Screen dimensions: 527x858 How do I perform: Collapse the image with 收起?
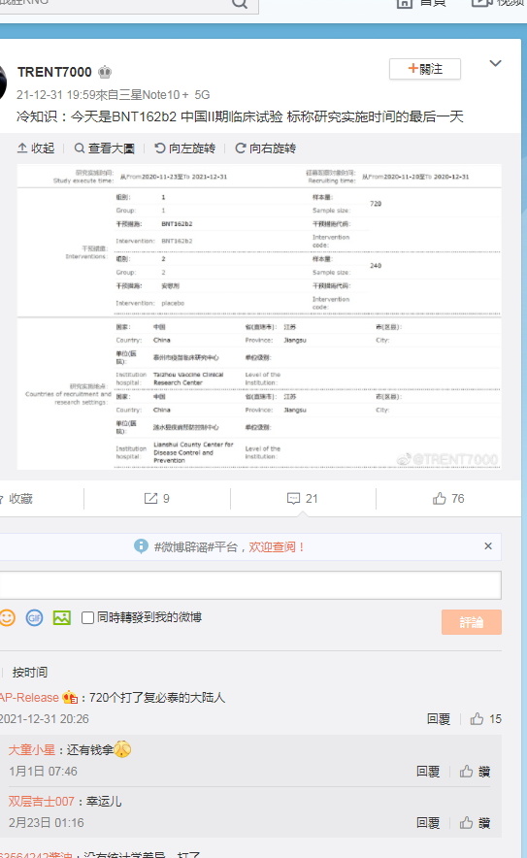point(36,148)
